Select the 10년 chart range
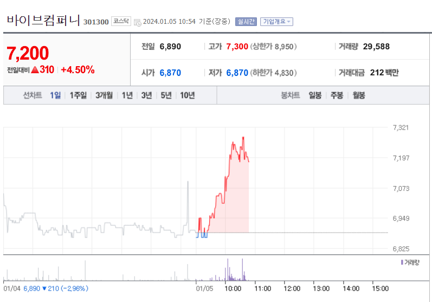 point(188,95)
